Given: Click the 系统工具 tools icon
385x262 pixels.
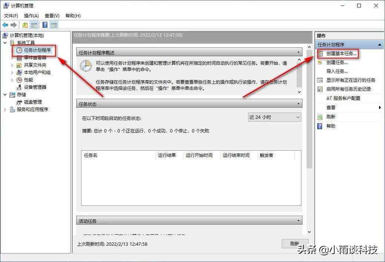Looking at the screenshot, I should 12,43.
